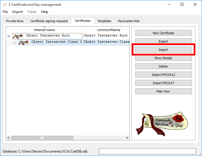Open the Templates tab
Screen dimensions: 202x156
(104, 21)
